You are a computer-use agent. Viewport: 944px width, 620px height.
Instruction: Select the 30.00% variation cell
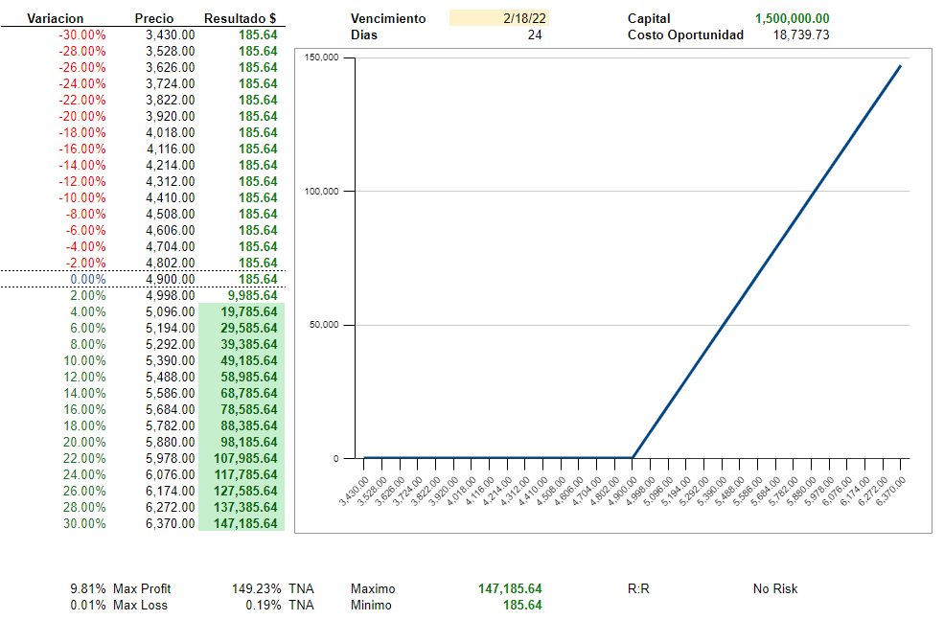[85, 523]
